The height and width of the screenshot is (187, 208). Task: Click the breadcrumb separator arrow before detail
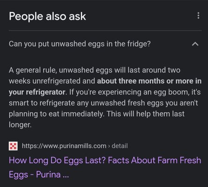109,146
